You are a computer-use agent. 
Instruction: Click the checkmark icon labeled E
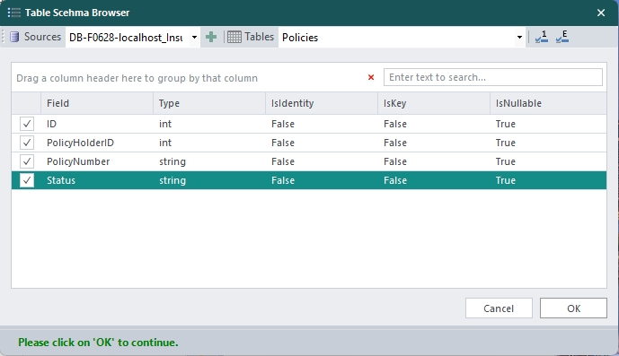[562, 37]
